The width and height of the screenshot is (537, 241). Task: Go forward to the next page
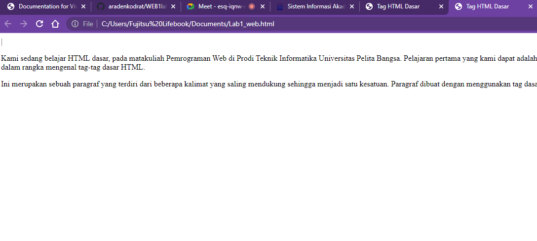(x=24, y=24)
